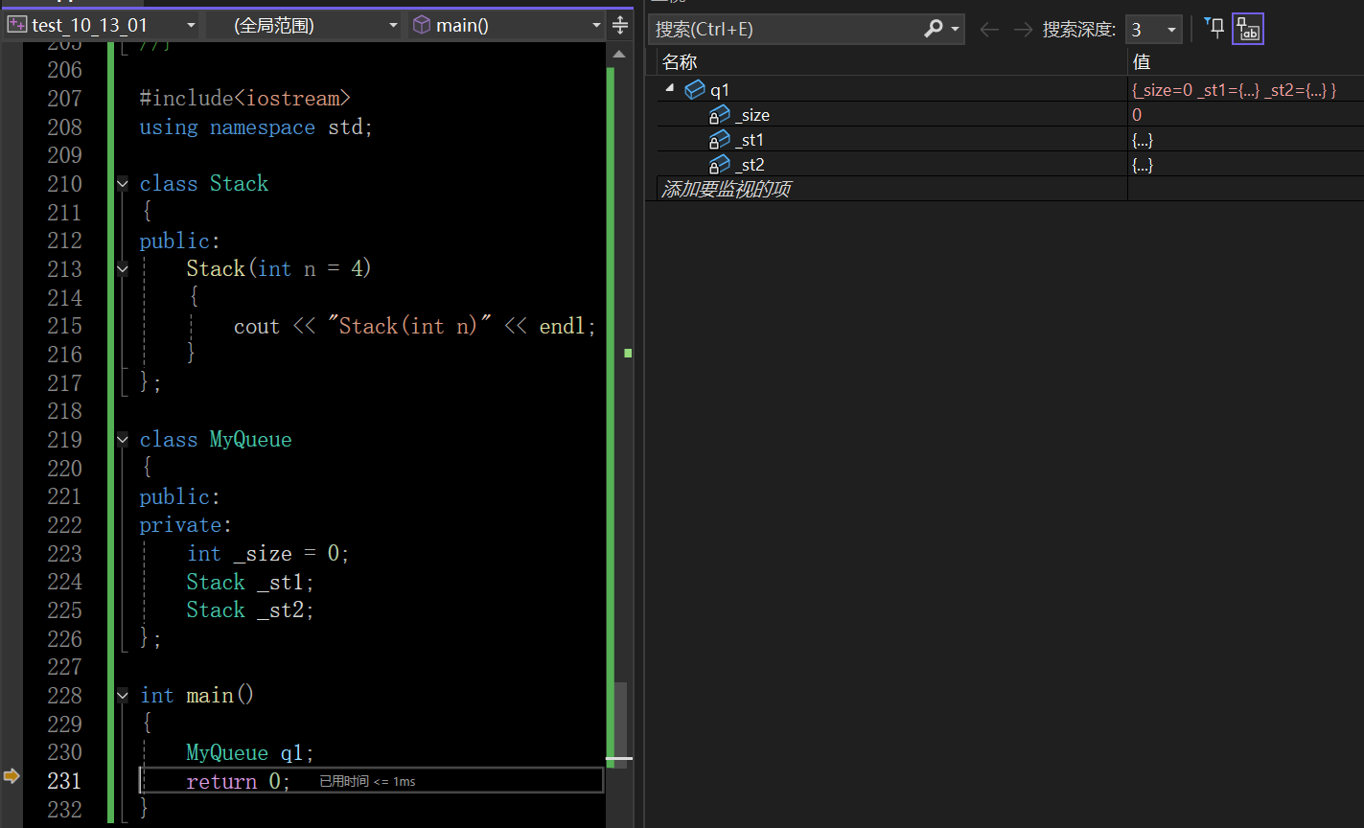The height and width of the screenshot is (828, 1364).
Task: Toggle the pin icon with blue filter mark
Action: (1214, 28)
